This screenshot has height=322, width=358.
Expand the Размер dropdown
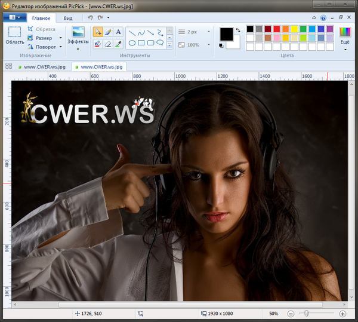click(60, 38)
